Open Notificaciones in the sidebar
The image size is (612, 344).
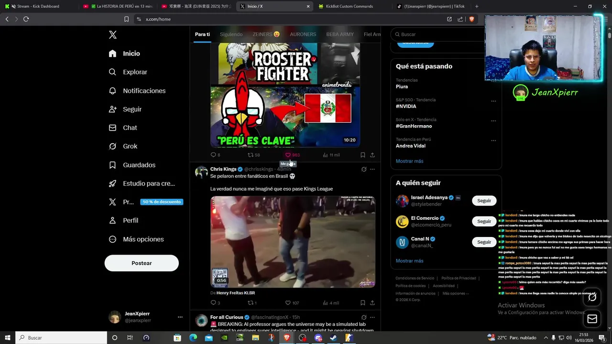pyautogui.click(x=137, y=91)
